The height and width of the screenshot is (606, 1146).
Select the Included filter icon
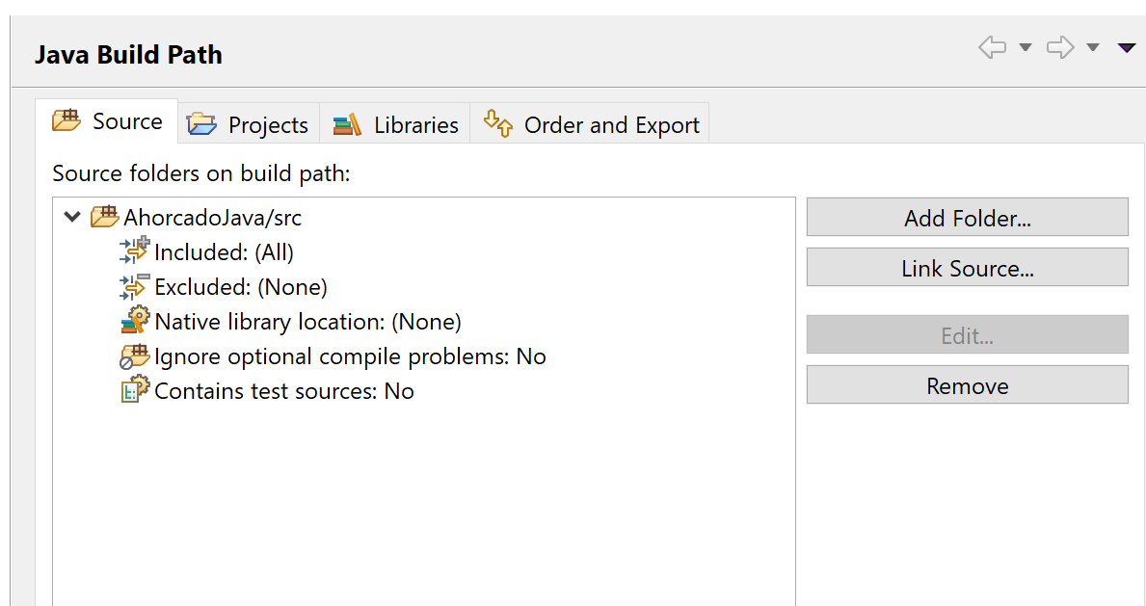click(x=135, y=250)
